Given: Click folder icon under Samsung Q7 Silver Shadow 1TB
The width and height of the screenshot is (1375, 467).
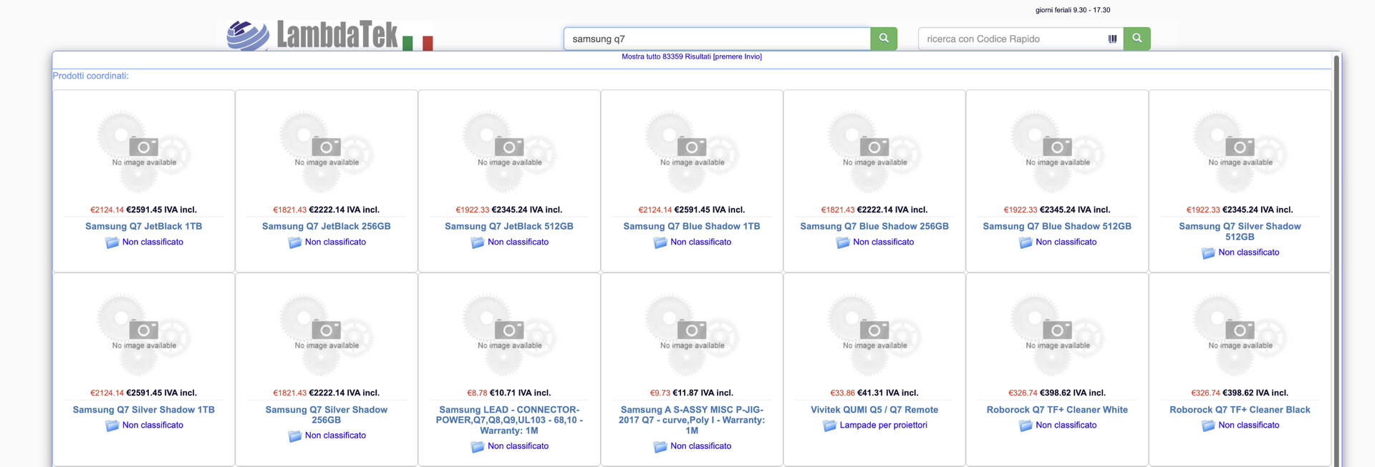Looking at the screenshot, I should pyautogui.click(x=112, y=426).
